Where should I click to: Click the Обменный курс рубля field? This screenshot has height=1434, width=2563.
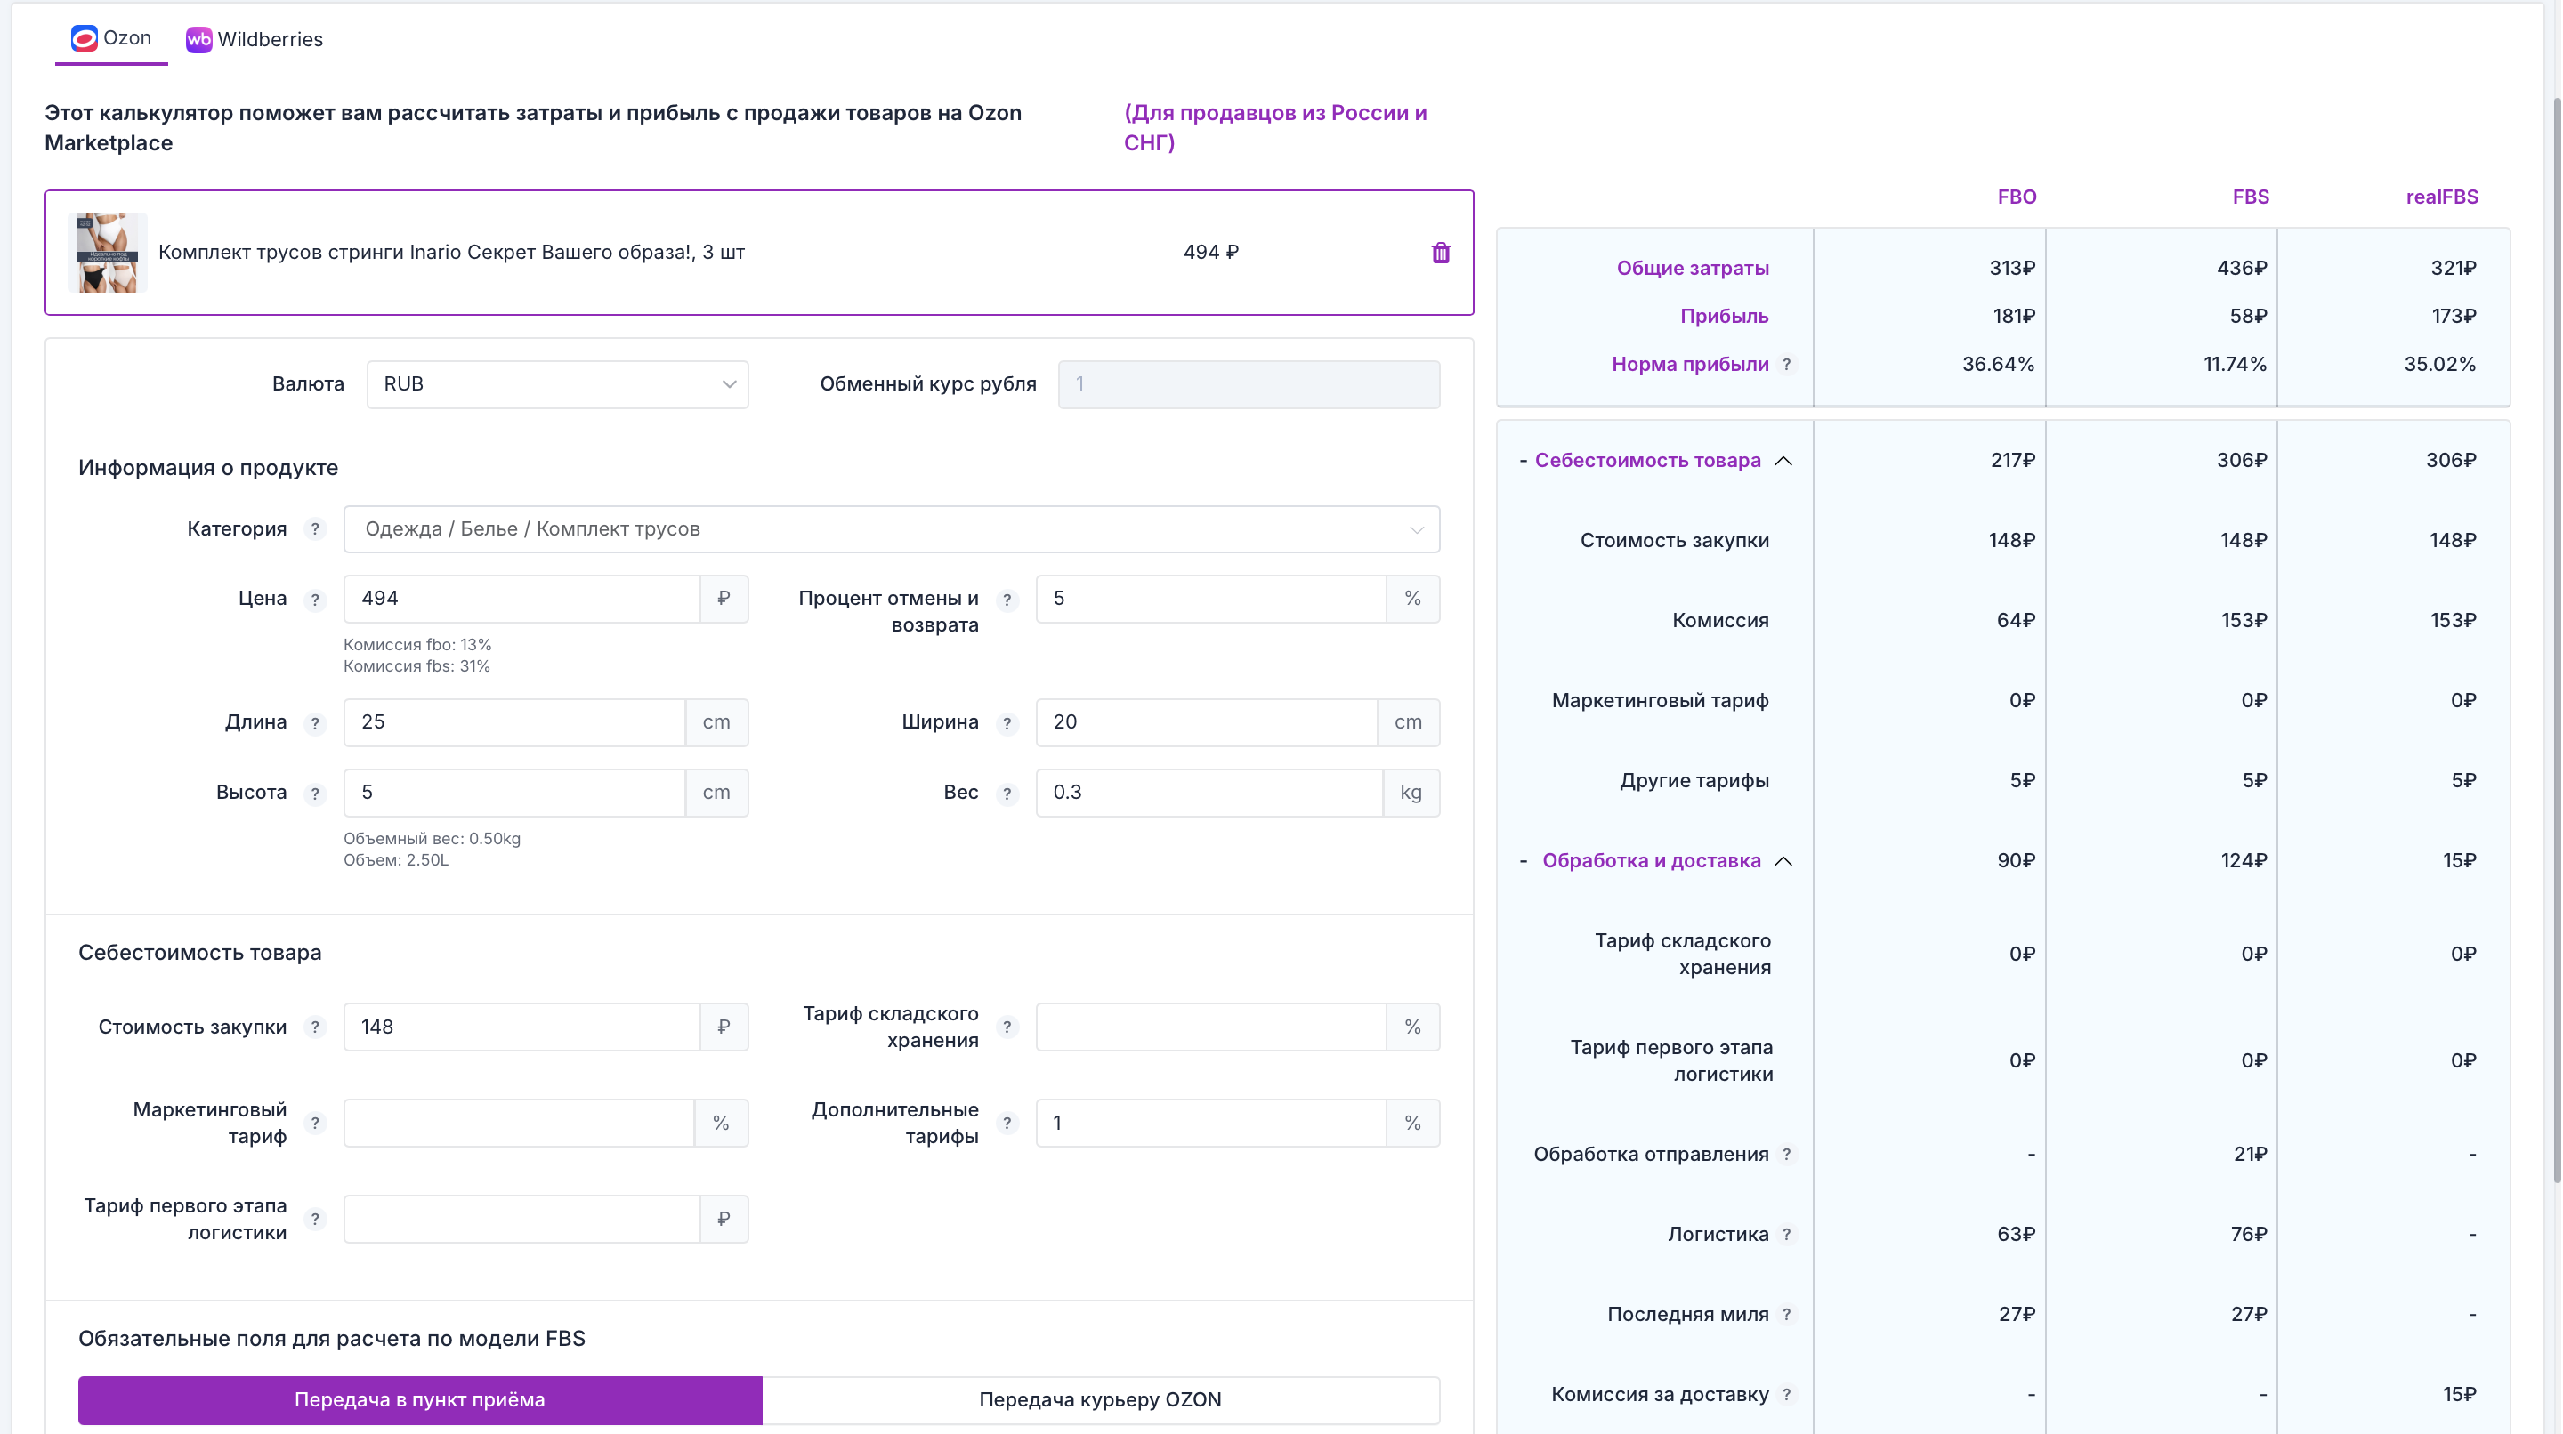pos(1249,384)
